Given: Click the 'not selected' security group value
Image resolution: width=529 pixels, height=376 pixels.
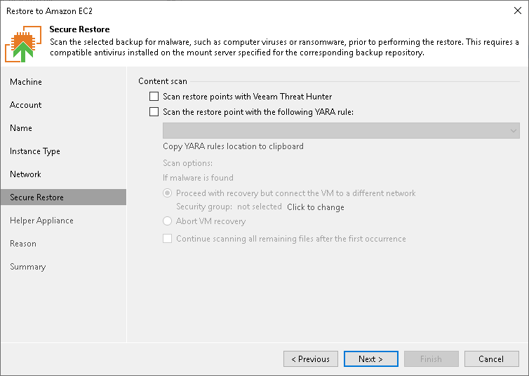Looking at the screenshot, I should click(259, 207).
